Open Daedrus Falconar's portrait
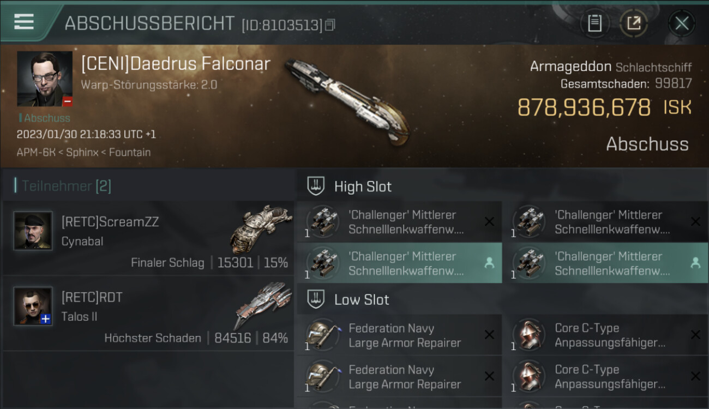The image size is (709, 409). point(45,79)
